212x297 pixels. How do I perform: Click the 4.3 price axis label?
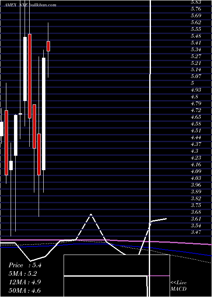point(194,151)
